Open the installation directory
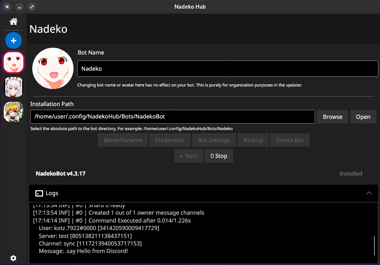The width and height of the screenshot is (380, 265). point(363,117)
